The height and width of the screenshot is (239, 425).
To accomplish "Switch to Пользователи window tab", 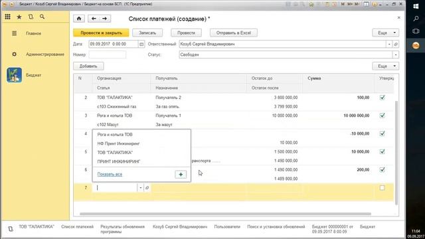I will click(227, 226).
